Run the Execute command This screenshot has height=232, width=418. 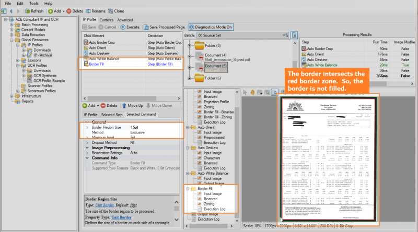pos(130,27)
